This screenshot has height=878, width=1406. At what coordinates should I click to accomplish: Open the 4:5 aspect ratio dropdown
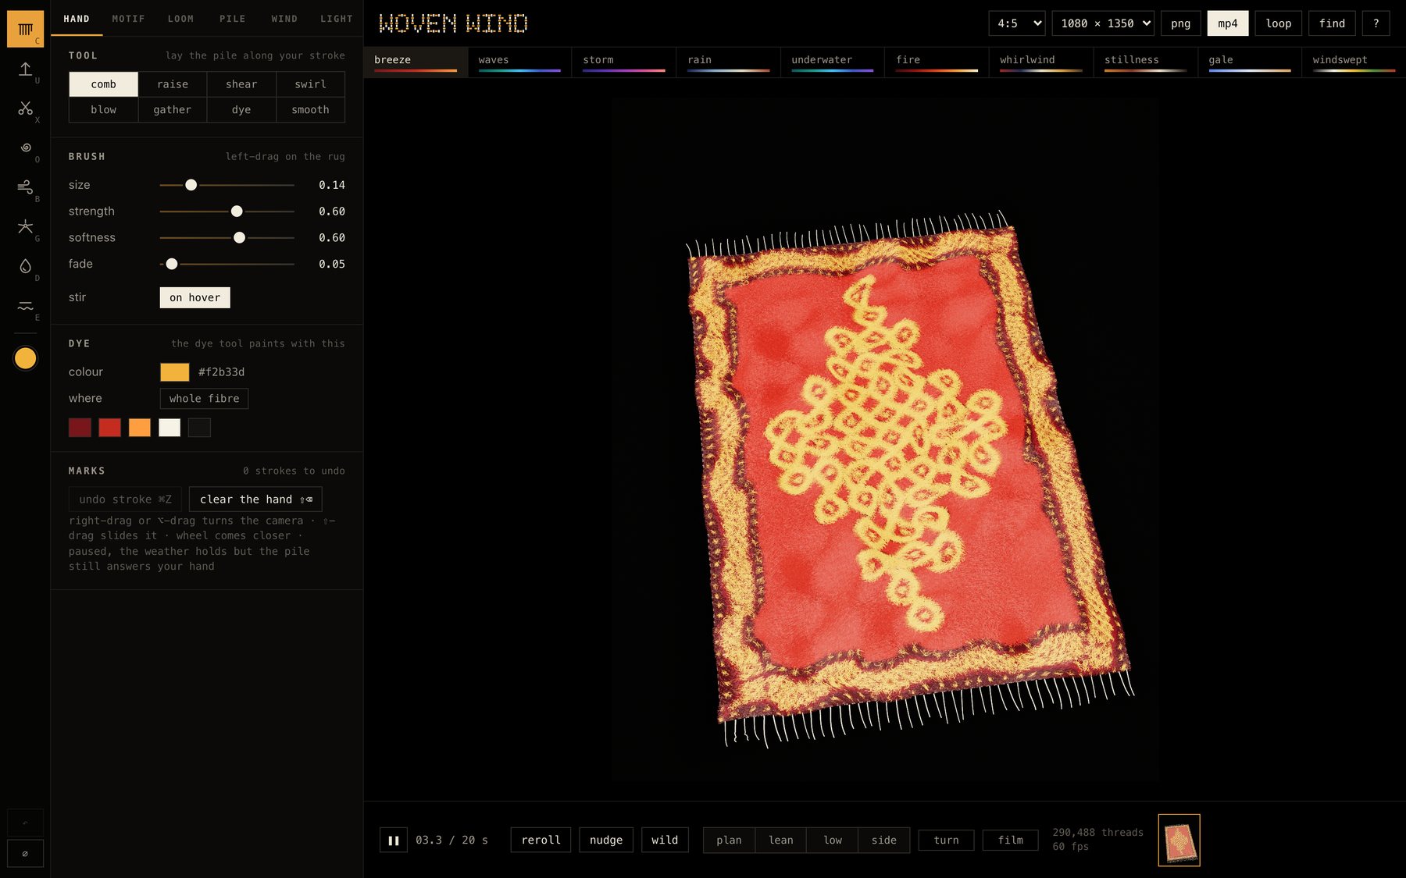pyautogui.click(x=1016, y=23)
